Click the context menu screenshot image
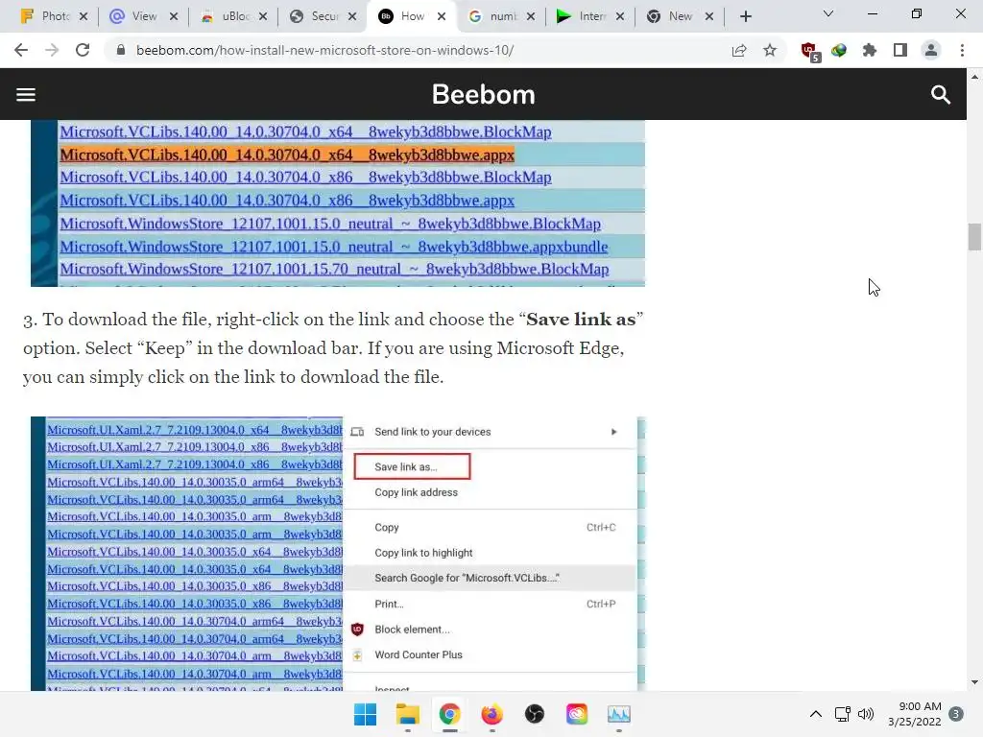983x737 pixels. pos(338,554)
